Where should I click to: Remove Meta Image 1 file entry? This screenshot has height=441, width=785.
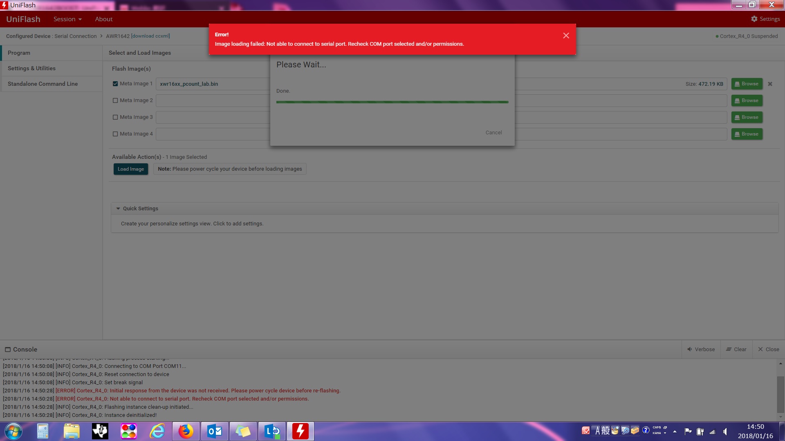[770, 84]
